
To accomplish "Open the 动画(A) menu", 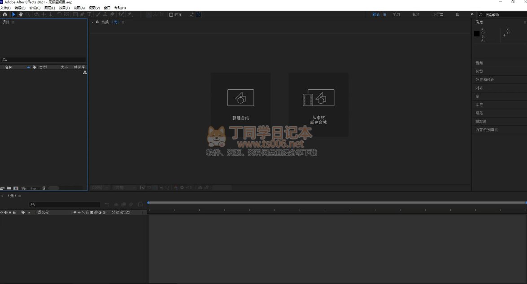I will pos(79,8).
